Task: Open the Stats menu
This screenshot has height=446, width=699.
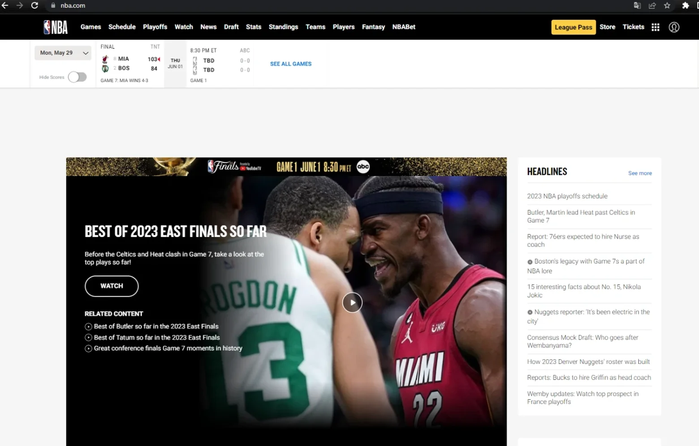Action: tap(254, 27)
